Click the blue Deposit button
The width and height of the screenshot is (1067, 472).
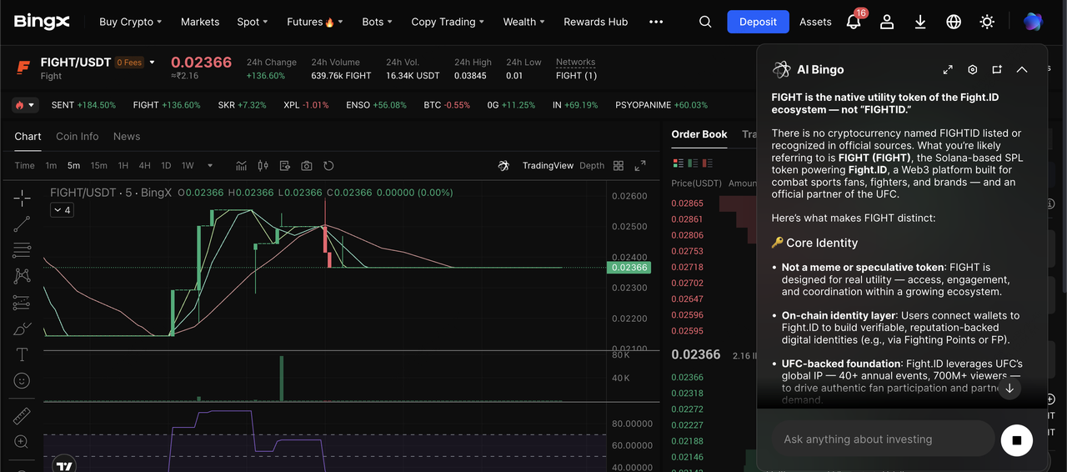[x=758, y=22]
